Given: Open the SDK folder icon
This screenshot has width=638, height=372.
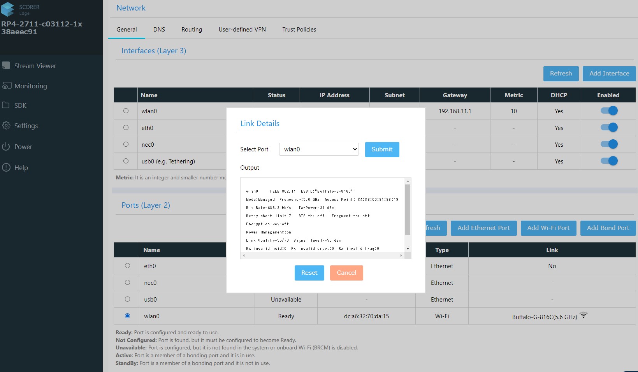Looking at the screenshot, I should point(6,105).
